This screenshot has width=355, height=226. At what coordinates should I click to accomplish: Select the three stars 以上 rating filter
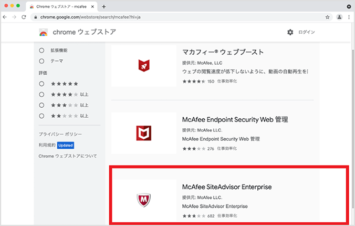[41, 105]
